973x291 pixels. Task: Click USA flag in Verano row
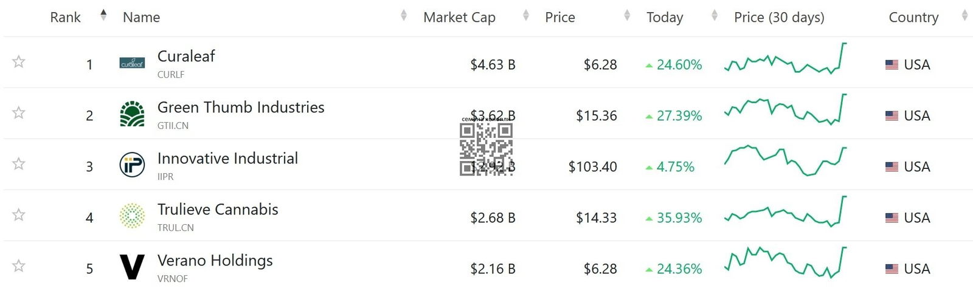point(892,269)
